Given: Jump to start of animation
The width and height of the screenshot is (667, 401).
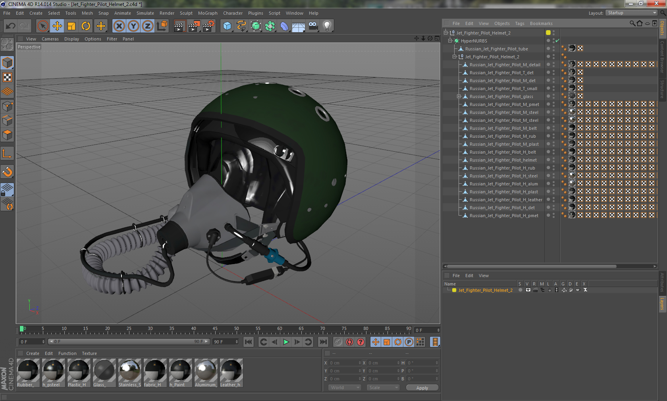Looking at the screenshot, I should pos(249,342).
